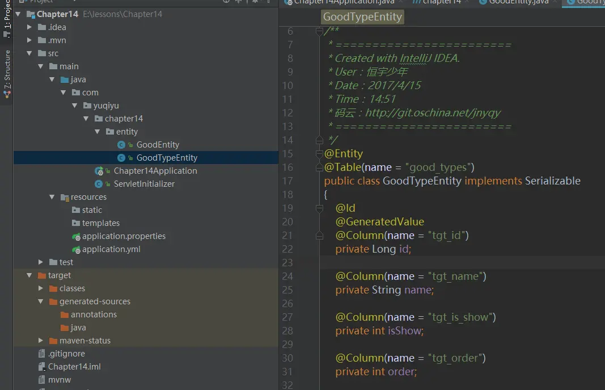Select the resources root folder icon
This screenshot has width=605, height=390.
pyautogui.click(x=65, y=198)
